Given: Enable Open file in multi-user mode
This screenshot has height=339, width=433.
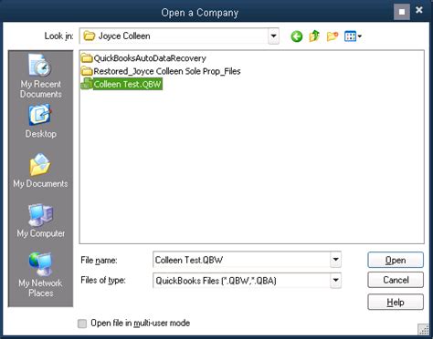Looking at the screenshot, I should click(x=82, y=324).
